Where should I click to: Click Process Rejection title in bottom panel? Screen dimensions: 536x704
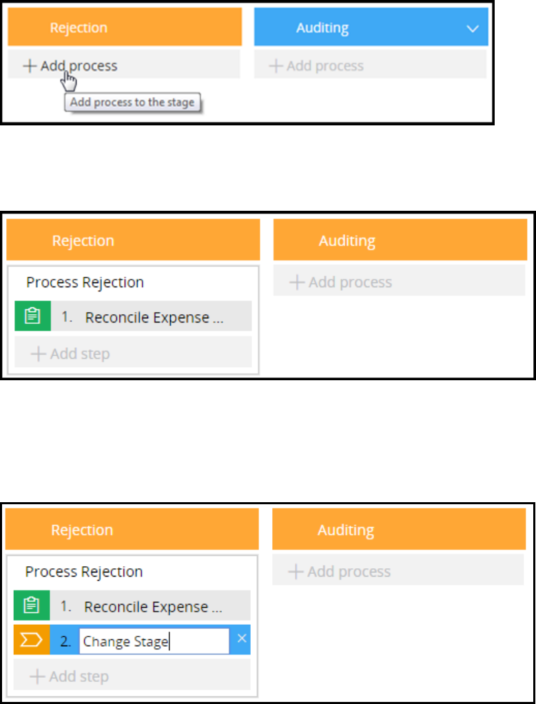pos(84,572)
